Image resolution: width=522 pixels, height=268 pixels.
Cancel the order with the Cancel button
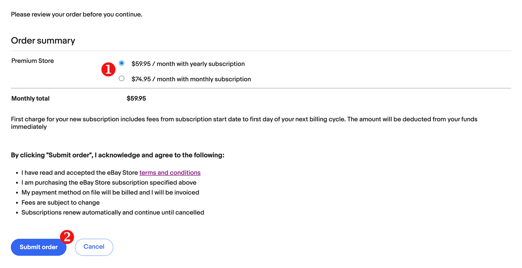(x=94, y=247)
